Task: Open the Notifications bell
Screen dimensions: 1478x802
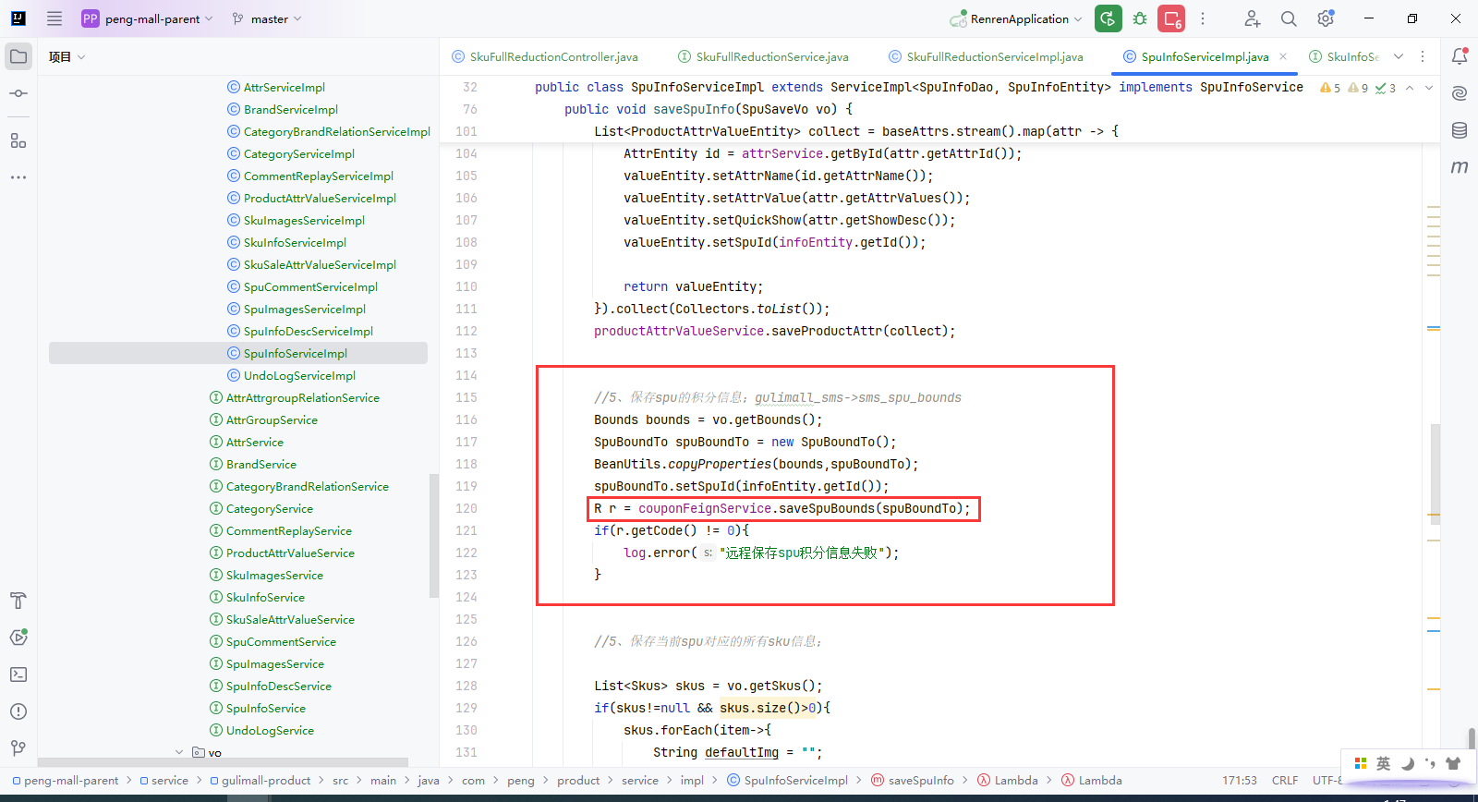Action: coord(1460,56)
